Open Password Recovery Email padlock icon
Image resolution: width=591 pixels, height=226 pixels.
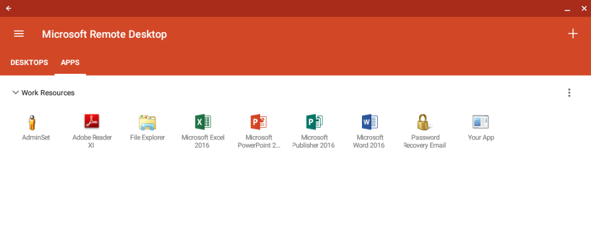pos(425,122)
